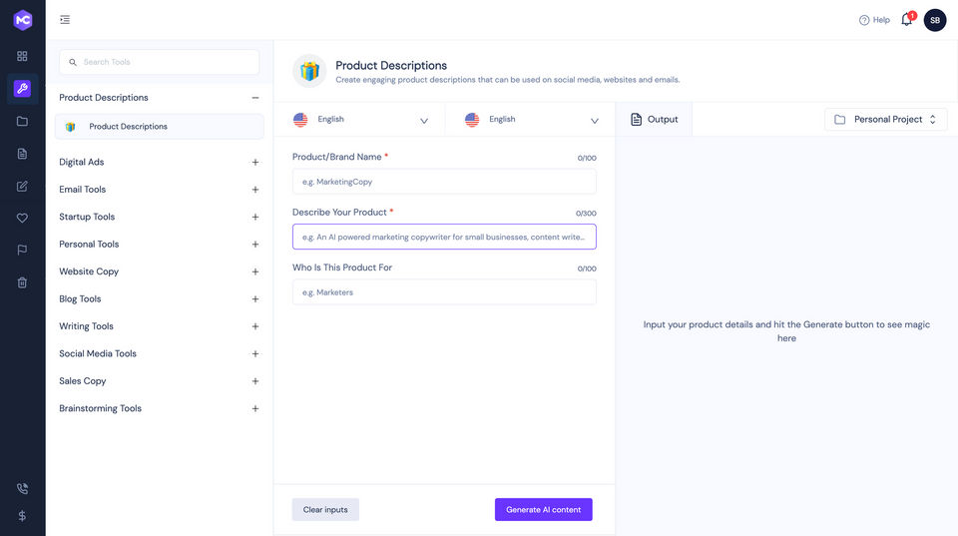Open the trash icon in sidebar
This screenshot has height=536, width=958.
coord(22,282)
